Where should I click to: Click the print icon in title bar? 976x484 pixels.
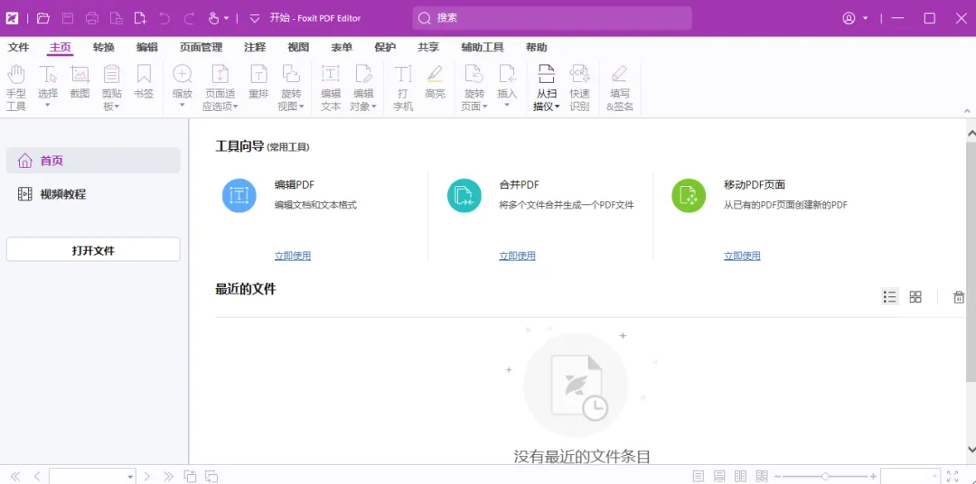[92, 18]
